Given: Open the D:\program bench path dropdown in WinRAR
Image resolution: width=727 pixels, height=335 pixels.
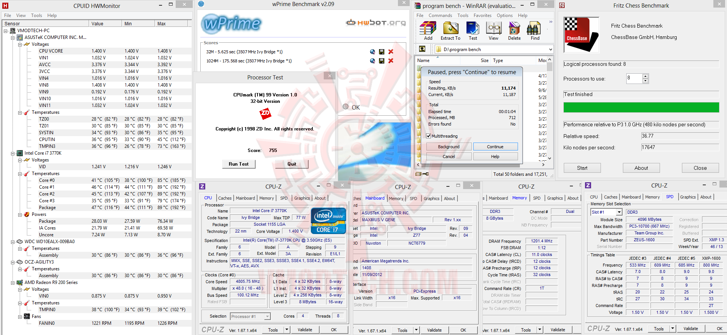Looking at the screenshot, I should point(551,49).
